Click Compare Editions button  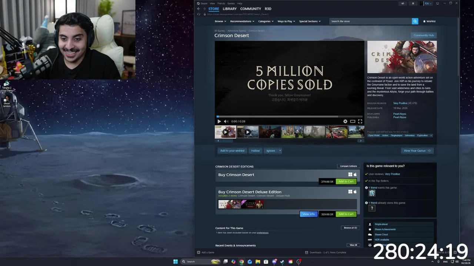[x=348, y=166]
